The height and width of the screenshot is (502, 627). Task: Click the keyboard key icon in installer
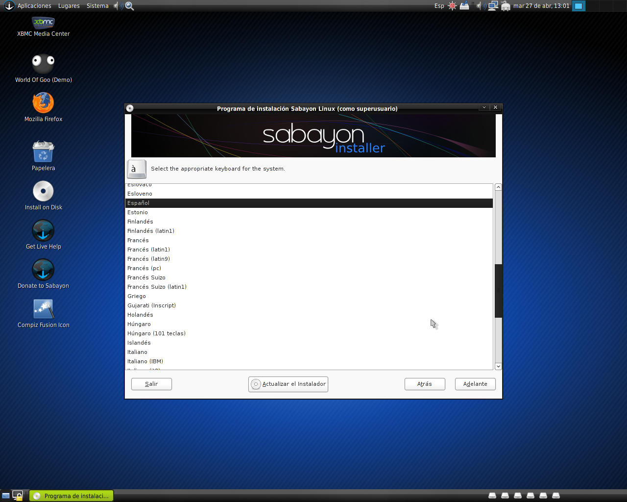pos(137,169)
